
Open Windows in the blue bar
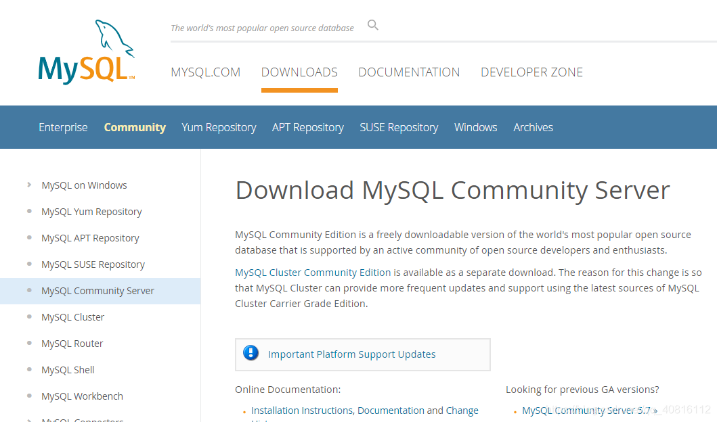pos(475,127)
